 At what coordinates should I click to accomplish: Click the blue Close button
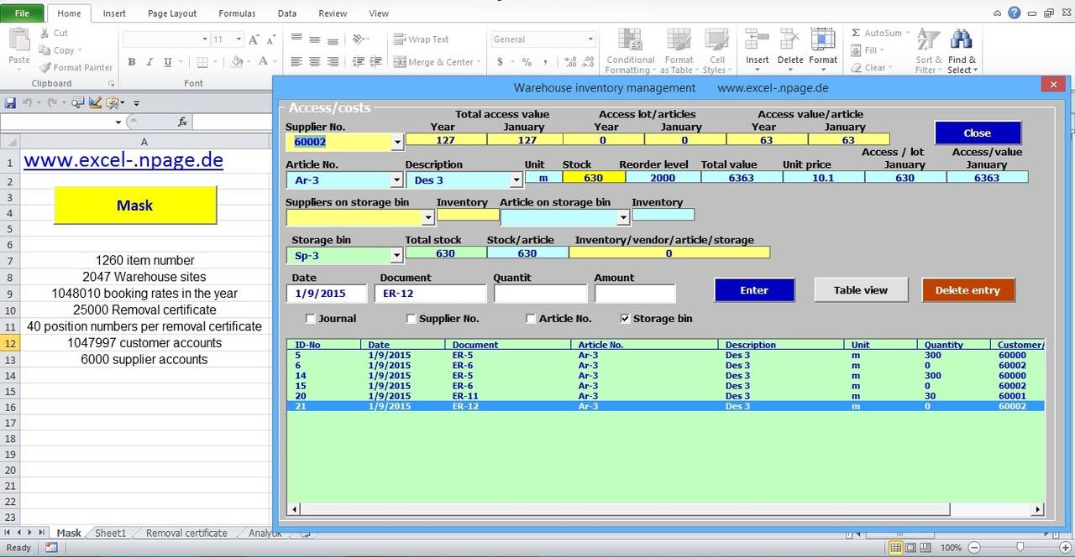tap(978, 133)
